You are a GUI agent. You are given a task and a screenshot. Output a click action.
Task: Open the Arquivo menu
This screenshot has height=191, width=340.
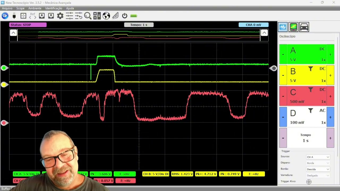click(7, 8)
